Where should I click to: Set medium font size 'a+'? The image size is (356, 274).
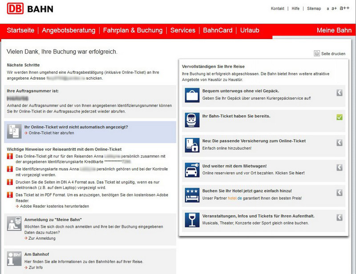pos(334,8)
